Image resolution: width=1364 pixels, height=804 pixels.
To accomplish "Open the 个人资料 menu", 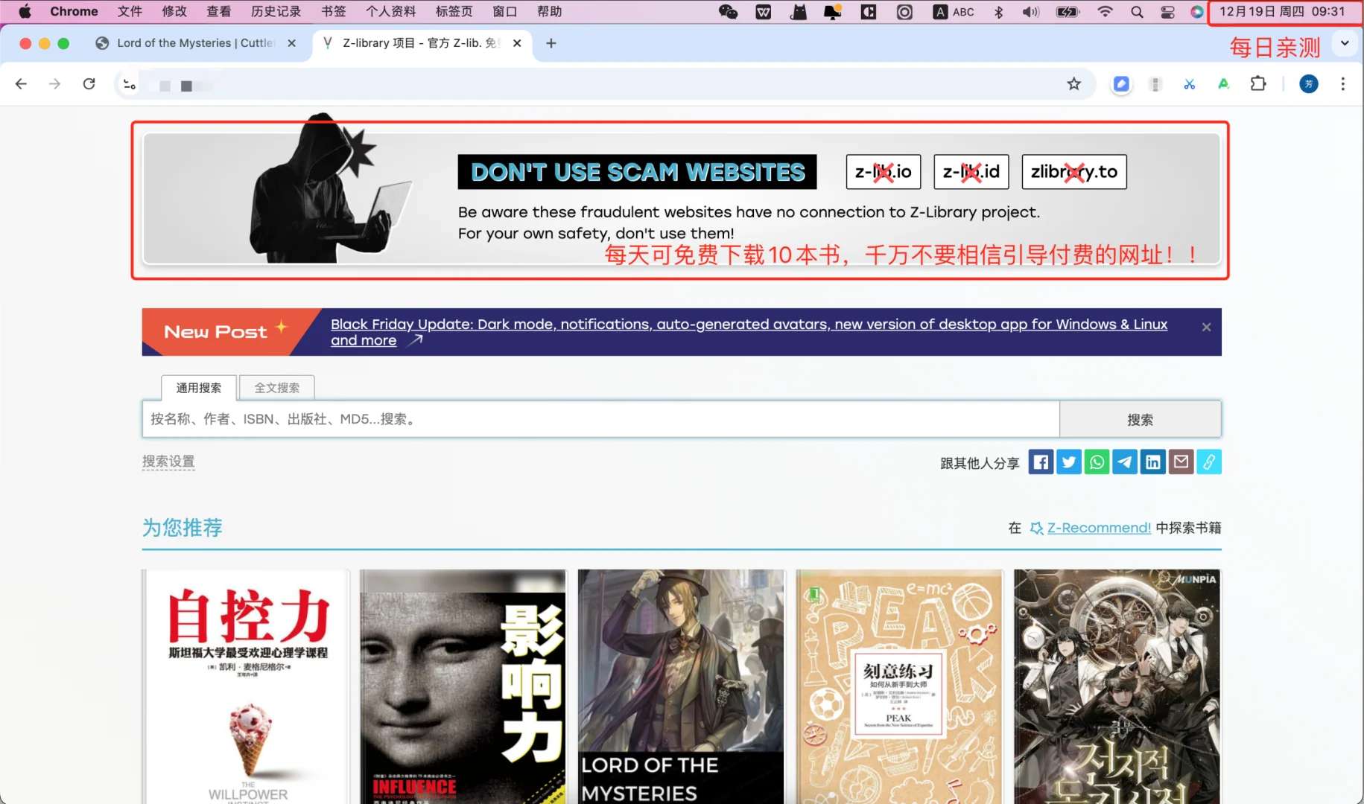I will [x=390, y=12].
